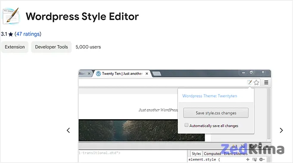
Task: Click the style editor extension icon in address bar
Action: 250,82
